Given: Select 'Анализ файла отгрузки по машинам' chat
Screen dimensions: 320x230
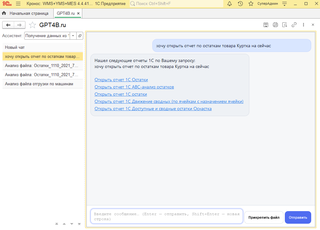Looking at the screenshot, I should pyautogui.click(x=39, y=84).
